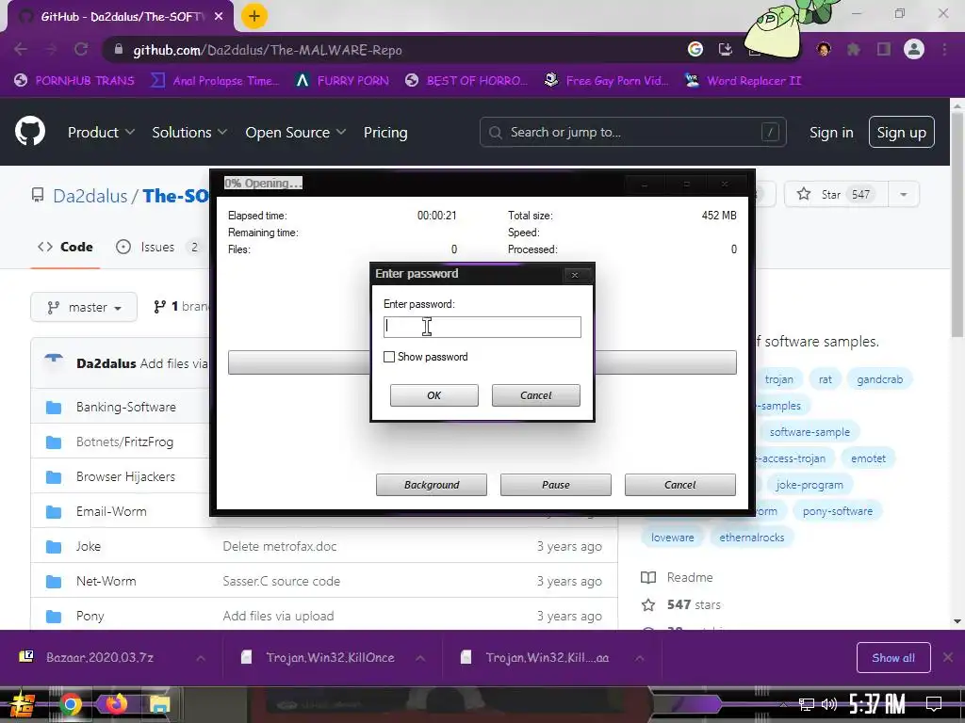
Task: Click the search magnifier icon in GitHub search
Action: coord(496,132)
